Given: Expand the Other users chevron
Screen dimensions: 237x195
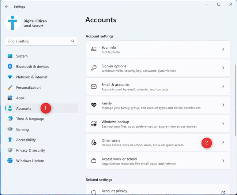Looking at the screenshot, I should pyautogui.click(x=223, y=142).
